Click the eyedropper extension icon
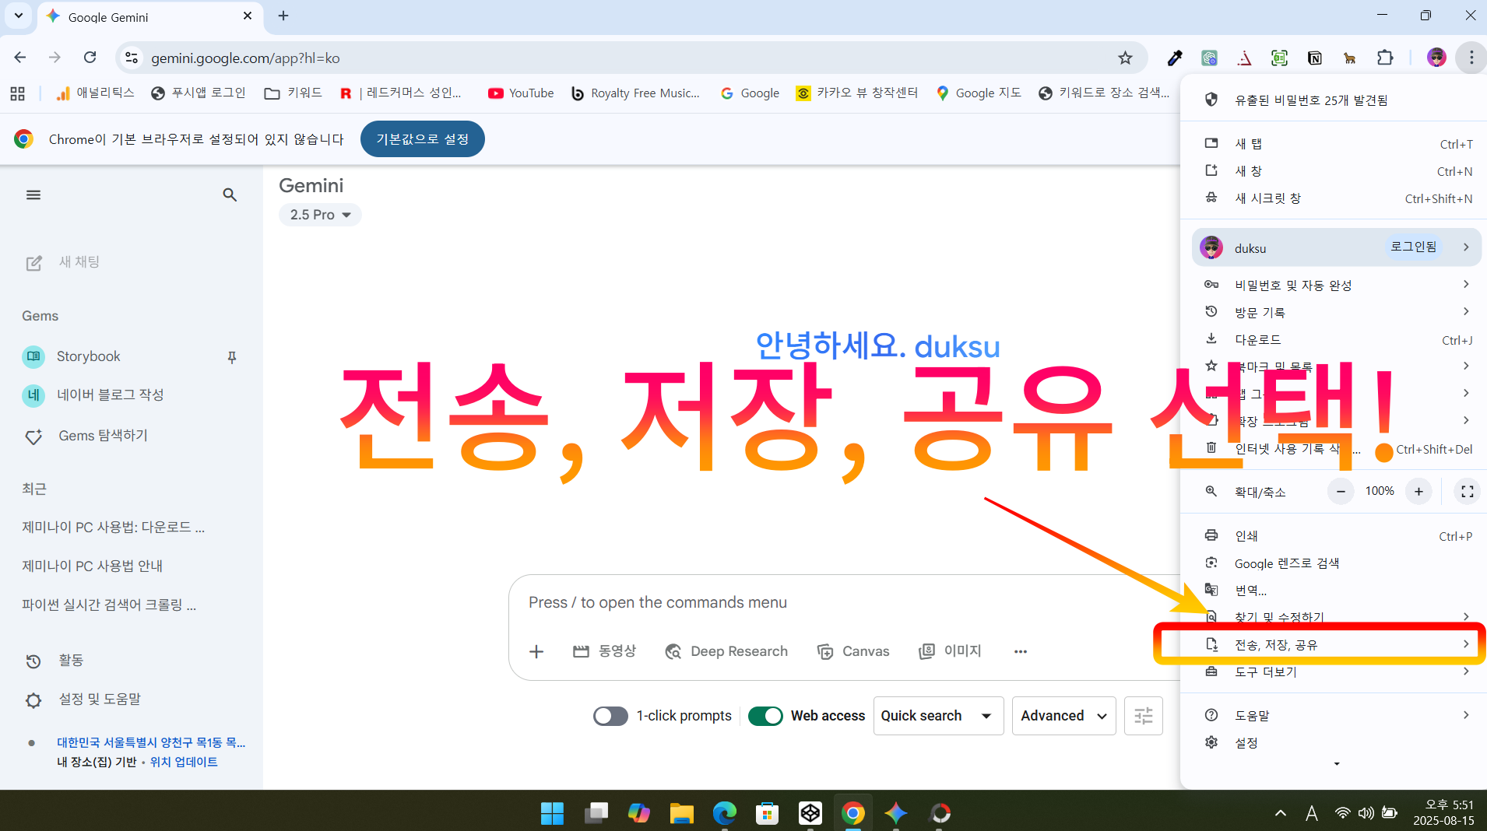The width and height of the screenshot is (1487, 831). click(x=1175, y=58)
